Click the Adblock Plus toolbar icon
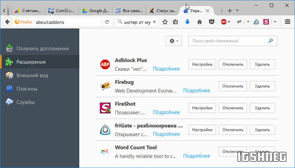This screenshot has height=168, width=295. pyautogui.click(x=223, y=22)
